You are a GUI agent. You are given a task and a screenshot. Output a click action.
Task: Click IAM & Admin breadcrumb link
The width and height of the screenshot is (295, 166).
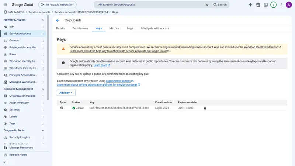[16, 12]
